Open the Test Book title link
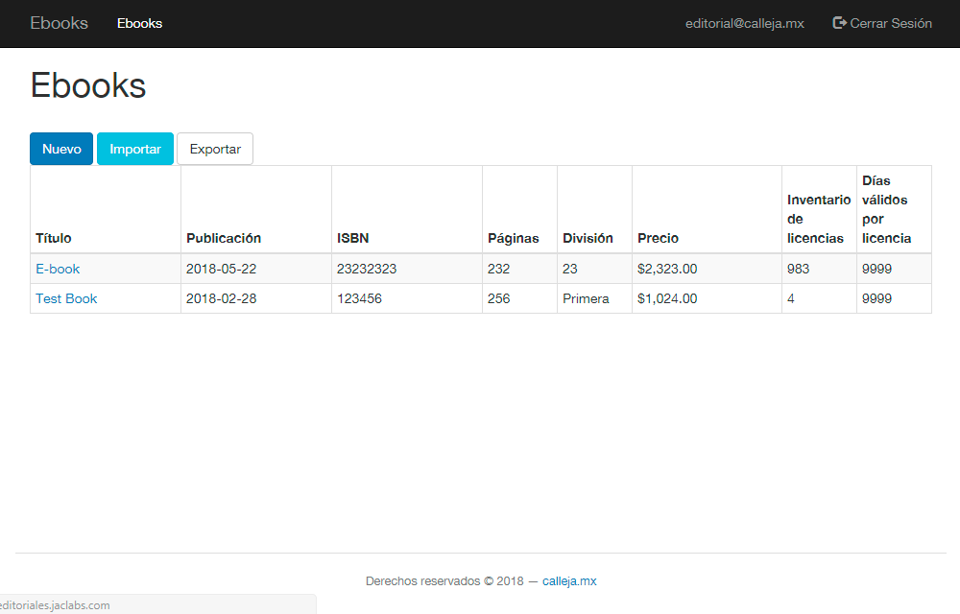 [66, 298]
